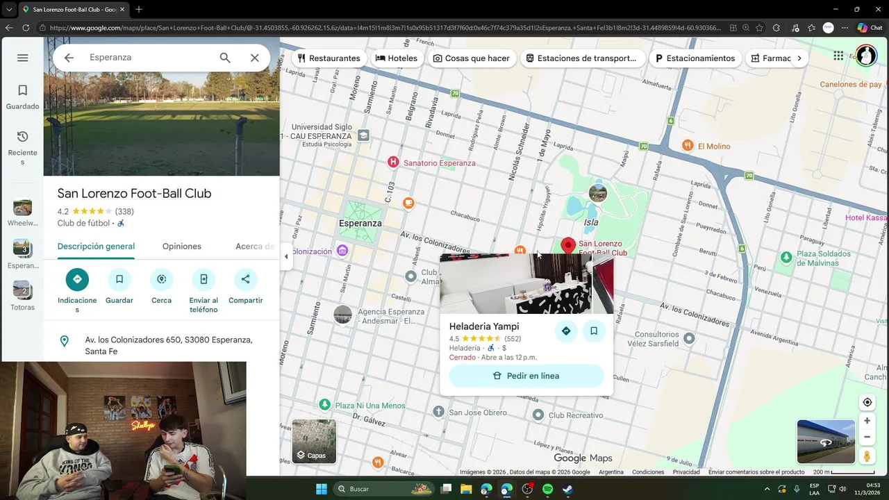889x500 pixels.
Task: Click the search magnifier icon
Action: [x=225, y=58]
